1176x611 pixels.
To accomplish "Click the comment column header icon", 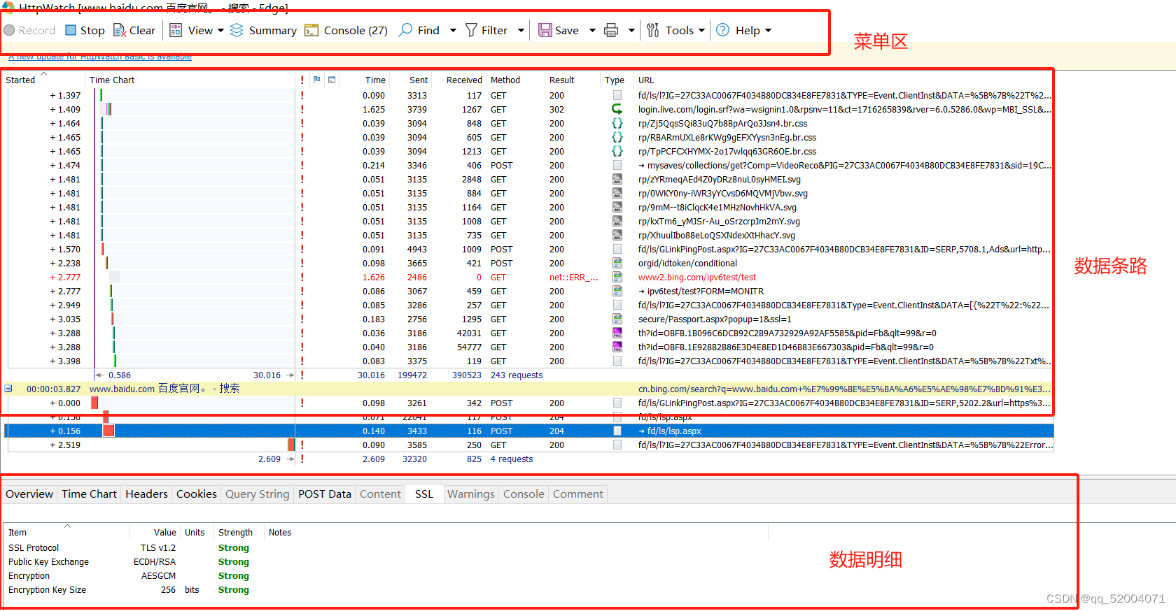I will pos(332,80).
